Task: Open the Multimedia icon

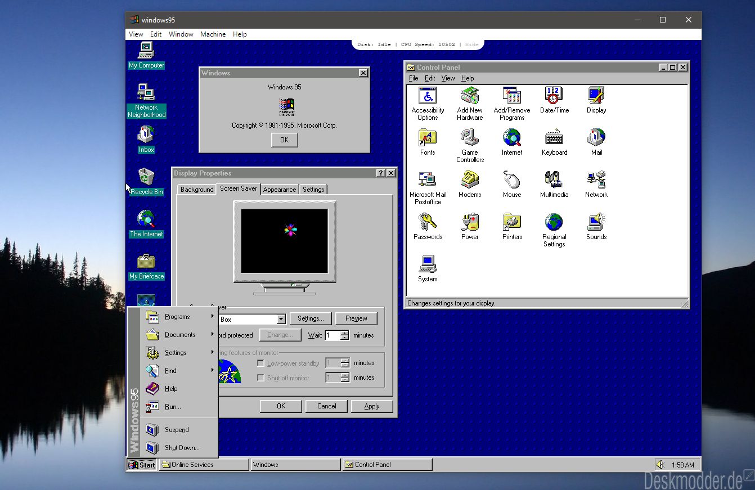Action: tap(554, 185)
